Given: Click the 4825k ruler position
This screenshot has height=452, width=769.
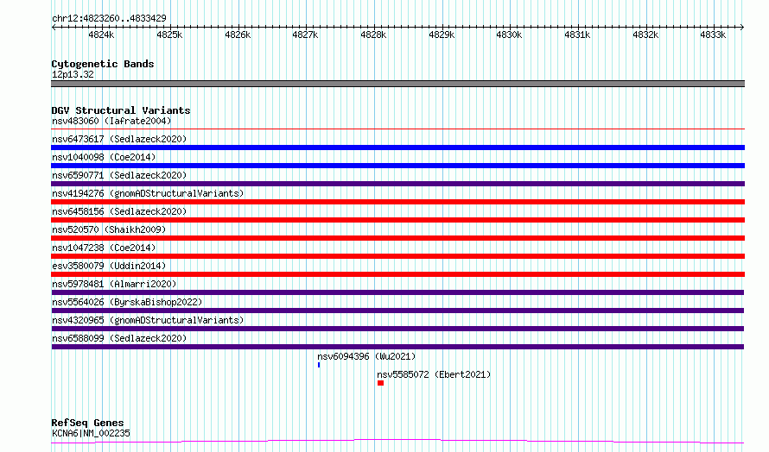Looking at the screenshot, I should click(169, 35).
